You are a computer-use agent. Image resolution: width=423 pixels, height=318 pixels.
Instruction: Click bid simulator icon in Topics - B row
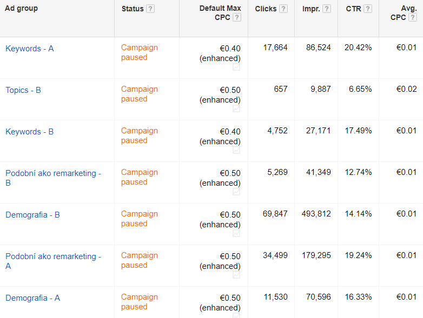(236, 109)
